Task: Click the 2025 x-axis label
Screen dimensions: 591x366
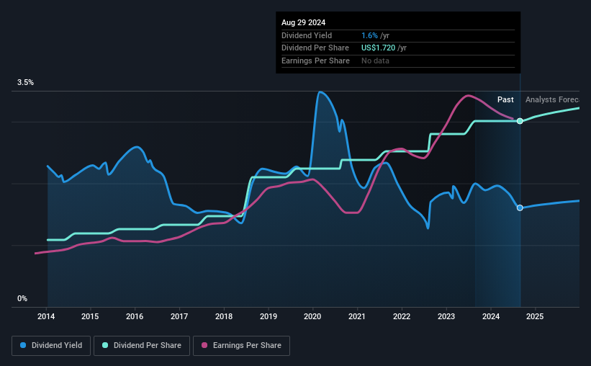Action: click(x=535, y=316)
